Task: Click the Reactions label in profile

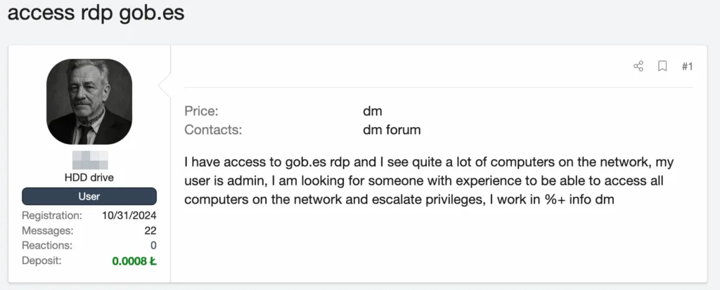Action: tap(47, 246)
